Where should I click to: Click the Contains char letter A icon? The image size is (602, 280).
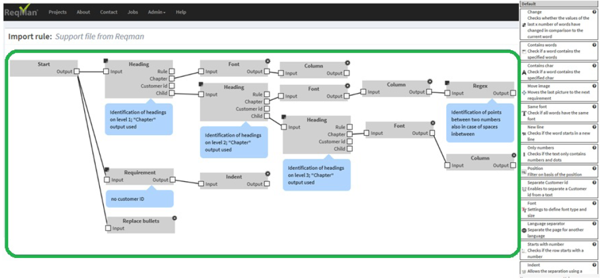[x=525, y=72]
